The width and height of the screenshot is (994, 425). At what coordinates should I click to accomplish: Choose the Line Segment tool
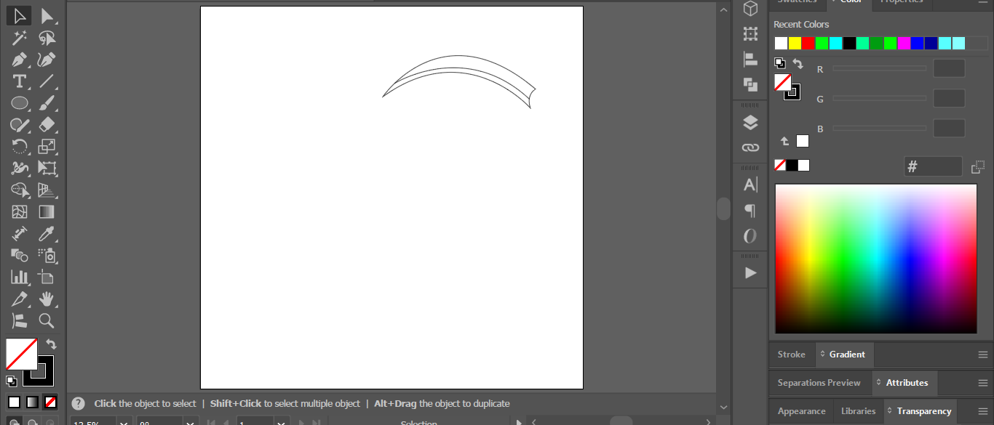coord(47,81)
